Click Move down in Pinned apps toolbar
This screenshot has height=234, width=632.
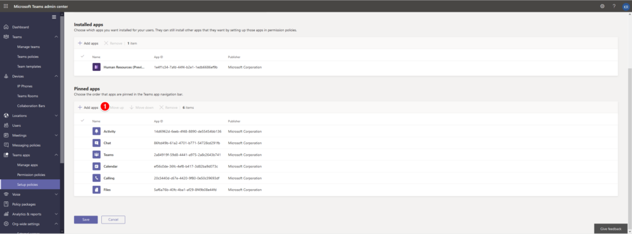tap(141, 108)
